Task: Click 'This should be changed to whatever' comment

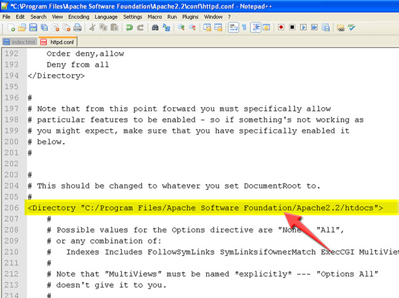Action: click(x=174, y=186)
